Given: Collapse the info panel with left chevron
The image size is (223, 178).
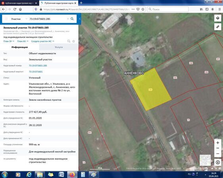Looking at the screenshot, I should [80, 19].
